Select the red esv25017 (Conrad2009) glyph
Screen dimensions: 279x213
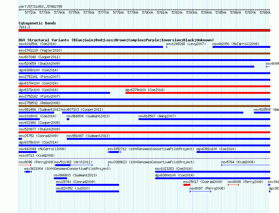[187, 185]
